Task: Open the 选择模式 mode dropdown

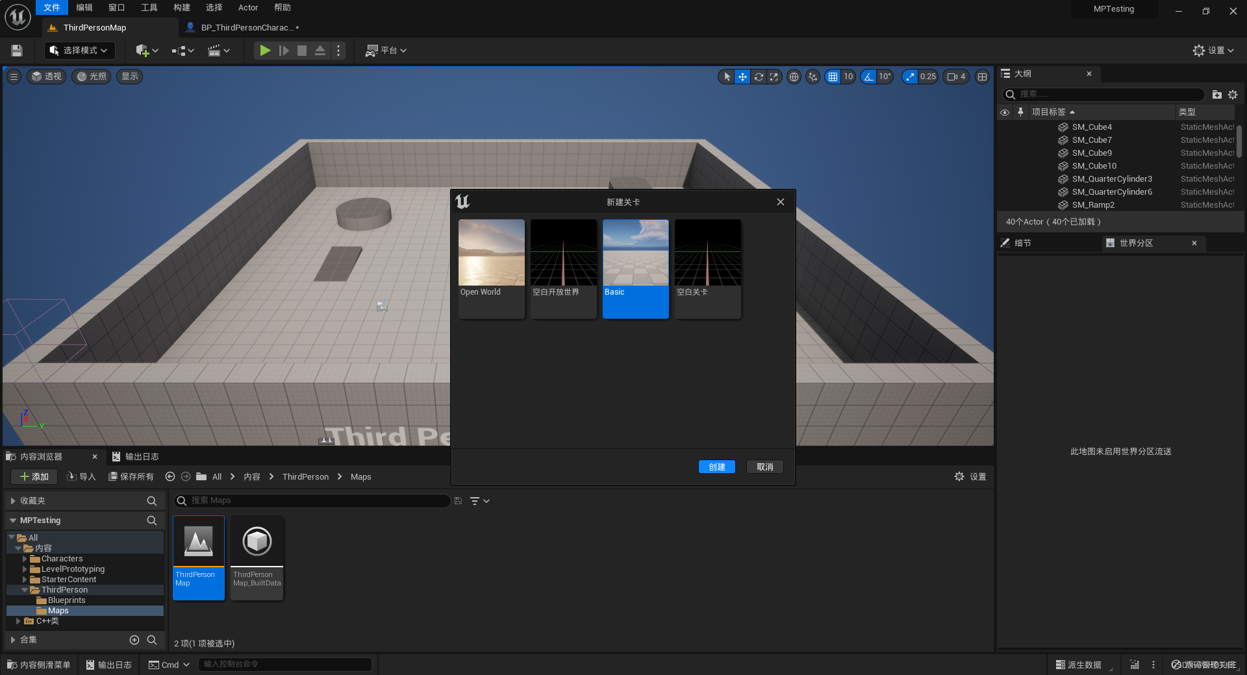Action: point(79,51)
